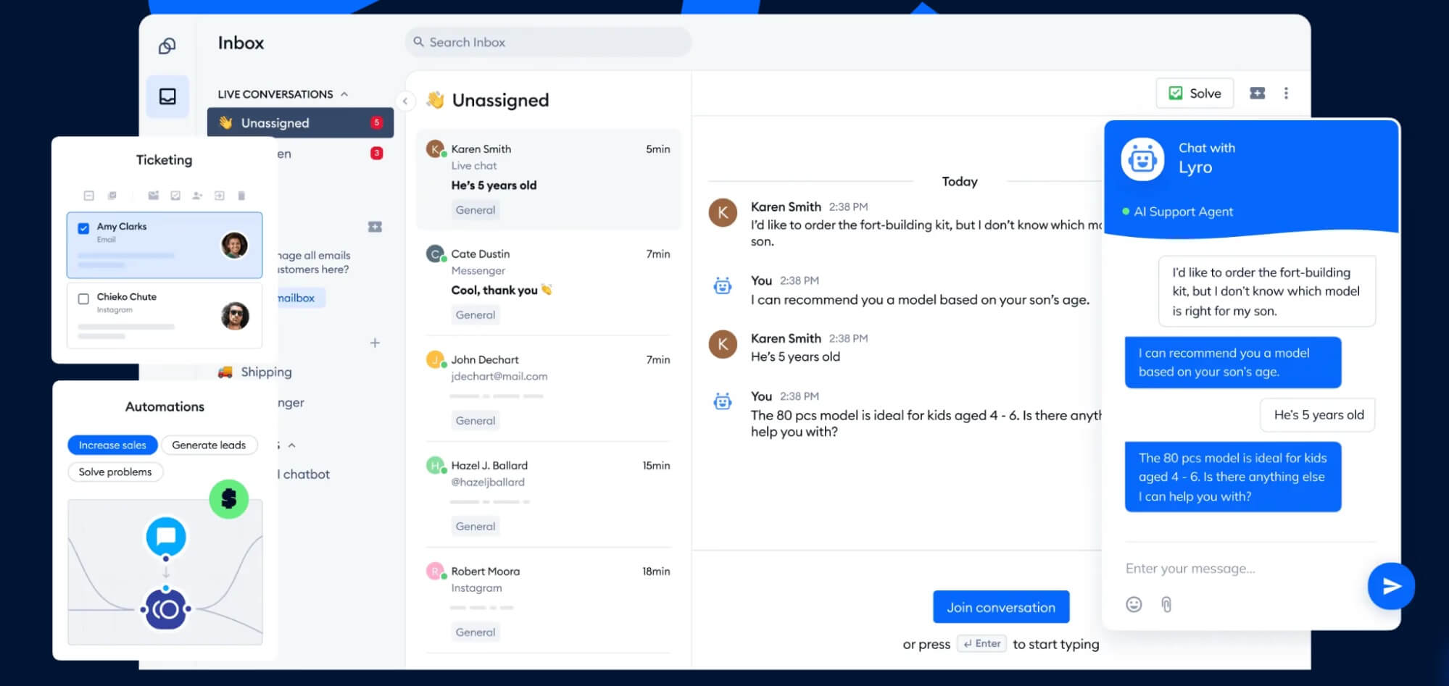This screenshot has width=1449, height=686.
Task: Click the Join conversation button
Action: click(1001, 607)
